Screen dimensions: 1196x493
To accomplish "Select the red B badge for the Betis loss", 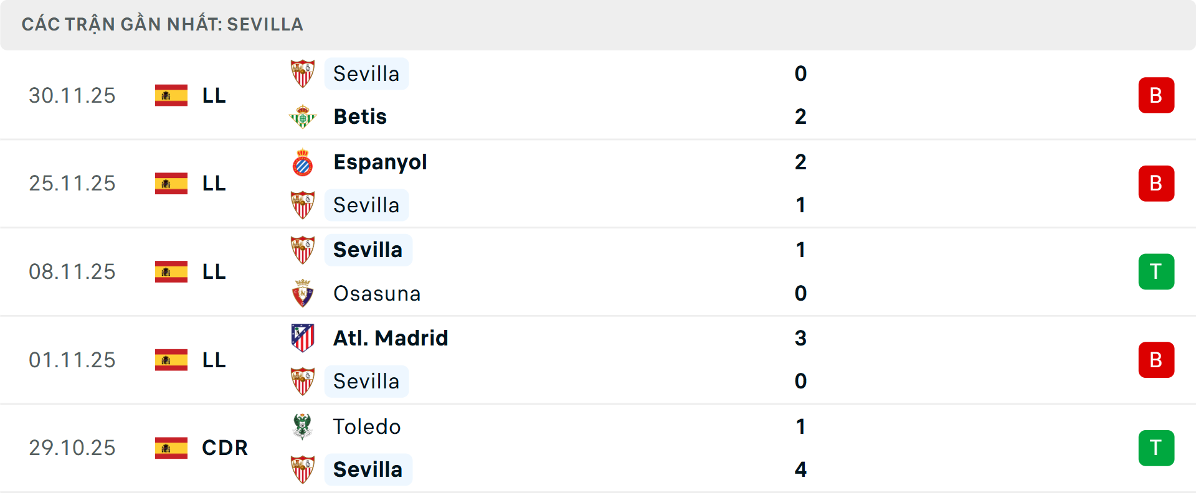I will click(x=1156, y=95).
